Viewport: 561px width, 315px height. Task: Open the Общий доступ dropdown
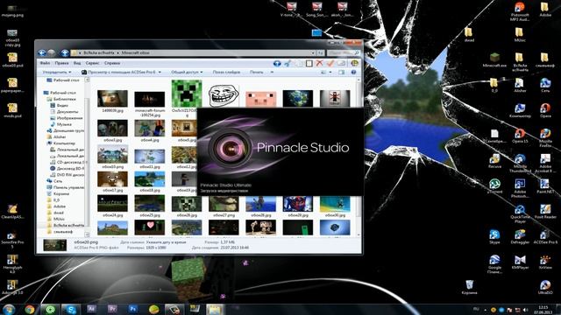tap(187, 72)
